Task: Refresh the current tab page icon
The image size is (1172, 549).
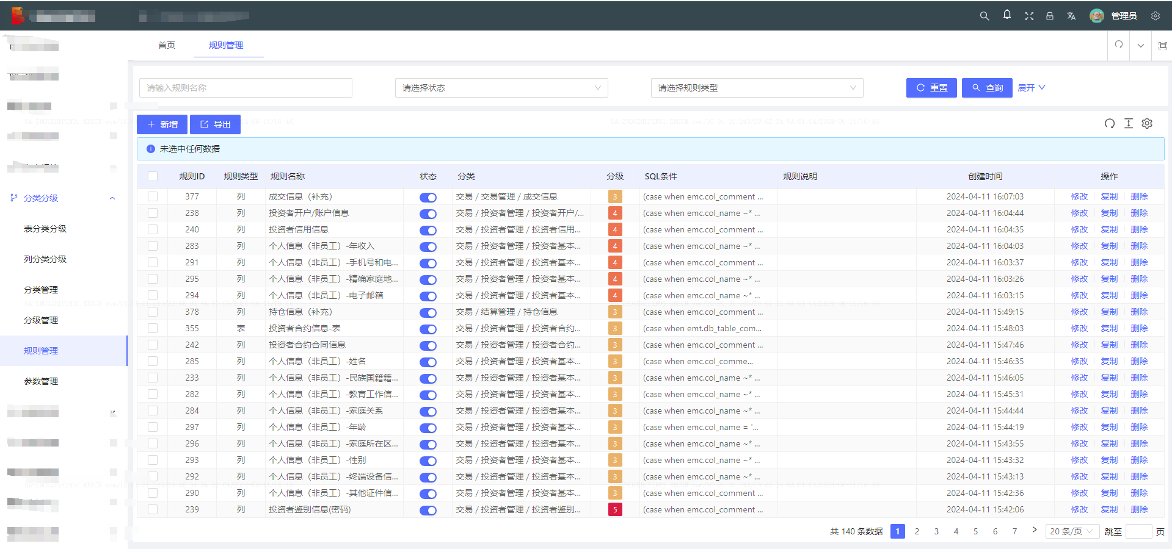Action: coord(1118,45)
